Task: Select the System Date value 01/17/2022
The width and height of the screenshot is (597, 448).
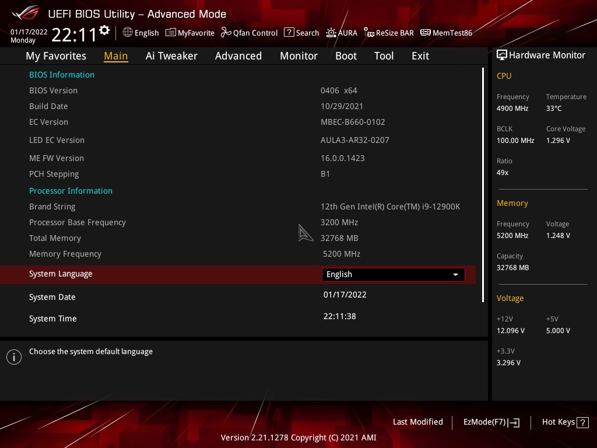Action: click(x=345, y=295)
